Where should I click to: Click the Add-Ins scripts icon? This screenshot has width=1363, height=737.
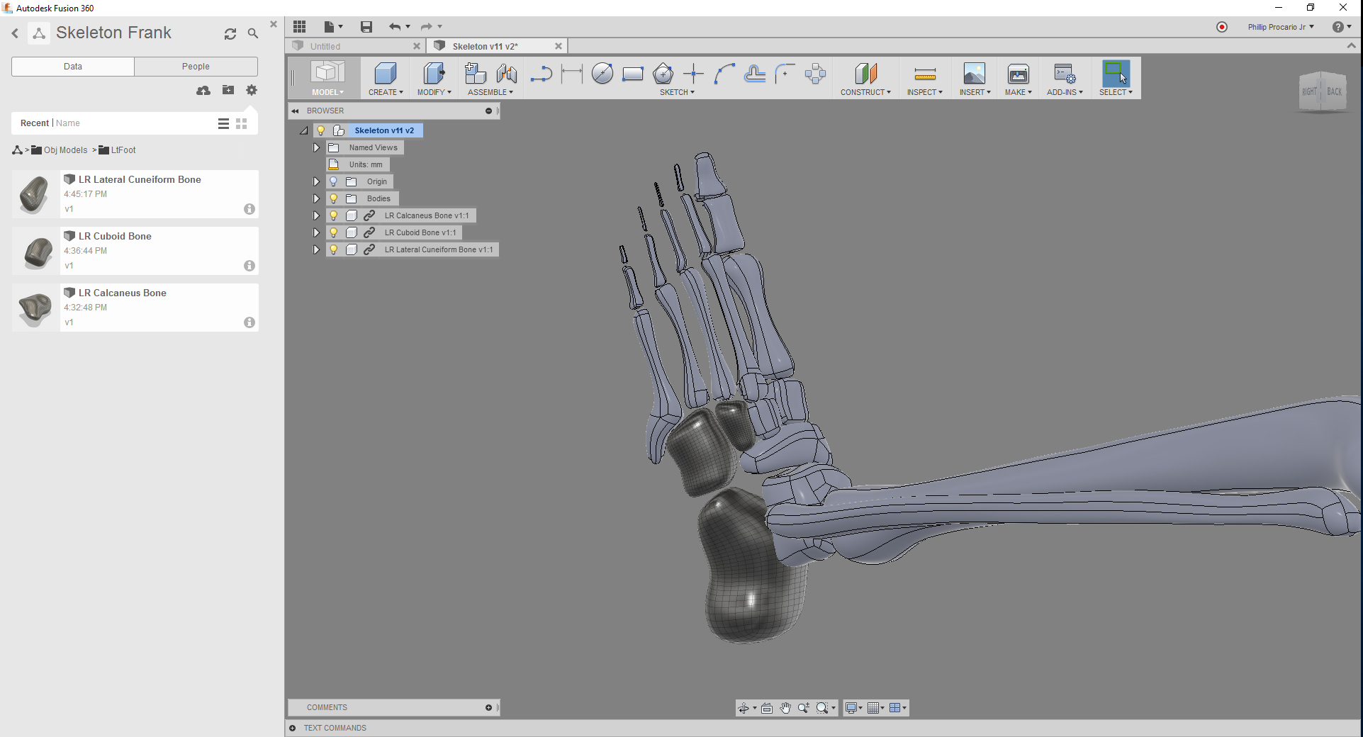pyautogui.click(x=1065, y=74)
